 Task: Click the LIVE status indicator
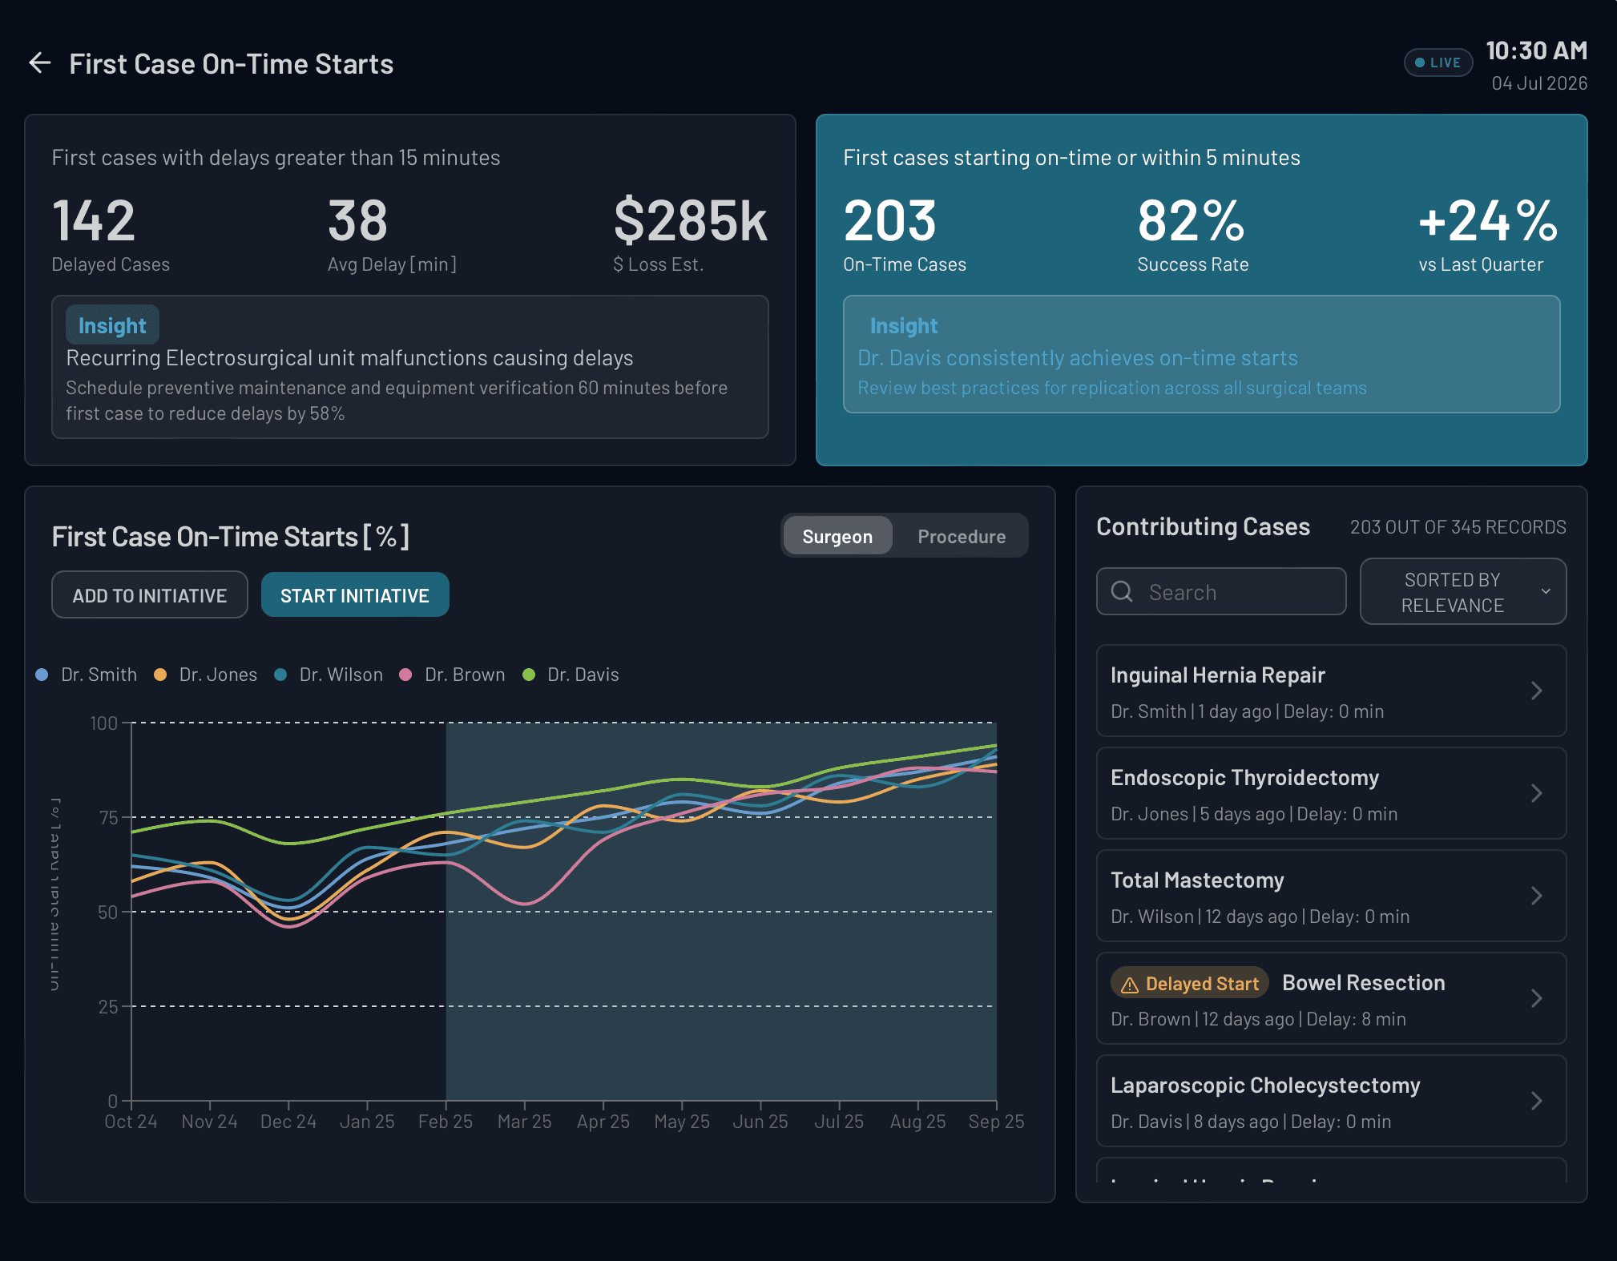1438,62
